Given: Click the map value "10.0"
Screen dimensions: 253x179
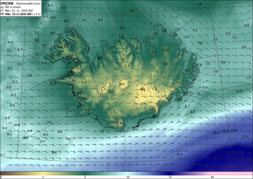Looking at the screenshot, I should click(16, 125).
